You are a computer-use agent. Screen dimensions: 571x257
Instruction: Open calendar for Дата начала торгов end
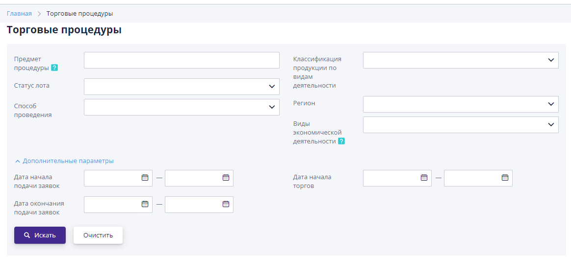[505, 178]
